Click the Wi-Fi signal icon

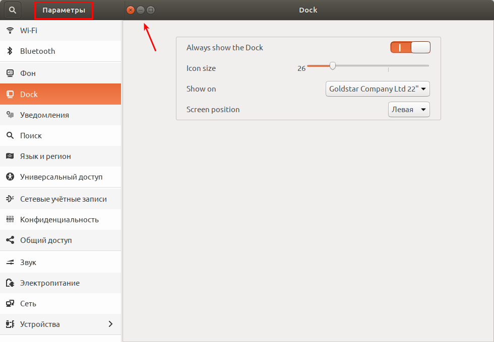pyautogui.click(x=10, y=30)
